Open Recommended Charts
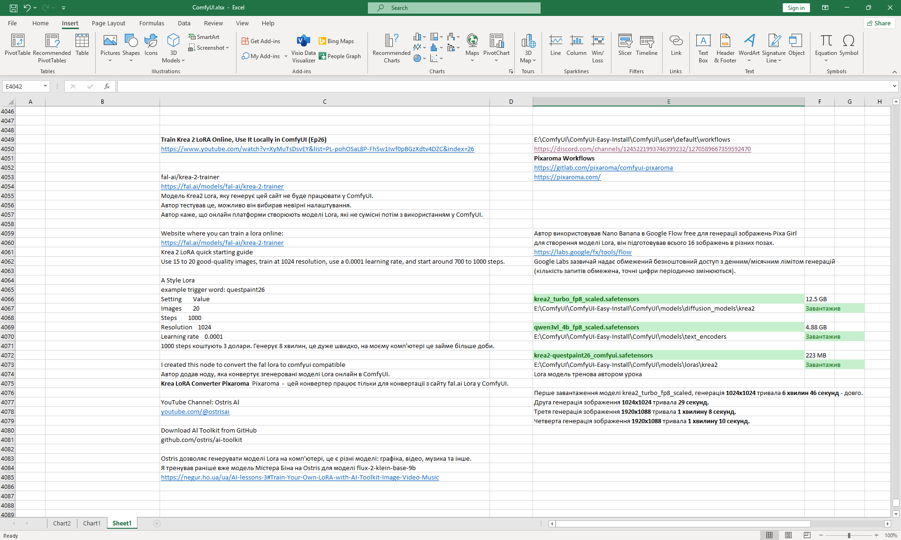Screen dimensions: 901x540 [391, 48]
